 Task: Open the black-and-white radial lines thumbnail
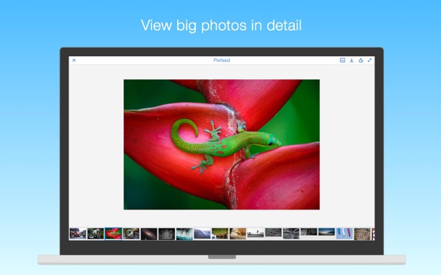[291, 234]
